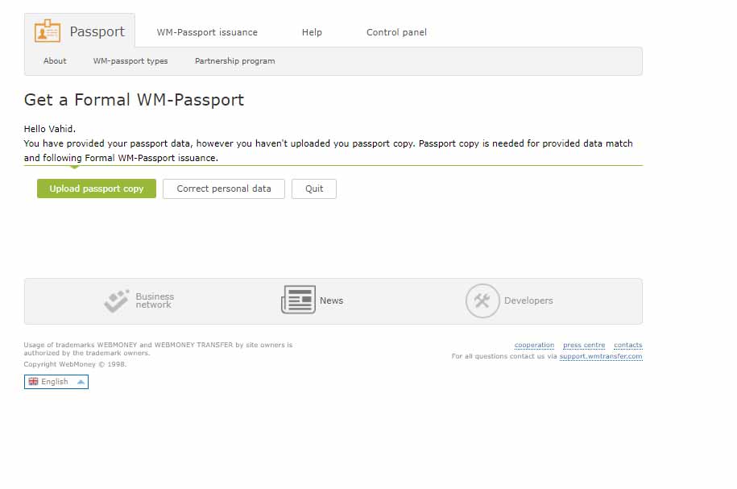Click the Passport ID badge icon
The width and height of the screenshot is (737, 489).
point(48,31)
